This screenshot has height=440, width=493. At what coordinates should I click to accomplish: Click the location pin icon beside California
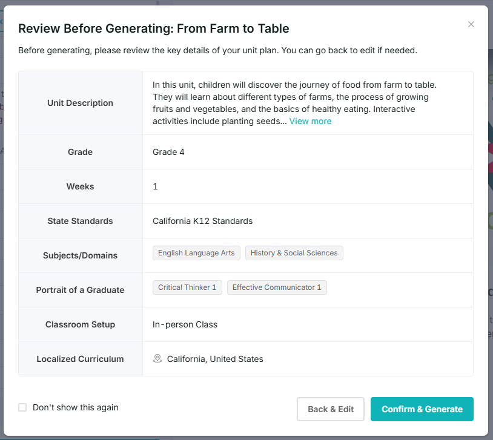pyautogui.click(x=157, y=359)
